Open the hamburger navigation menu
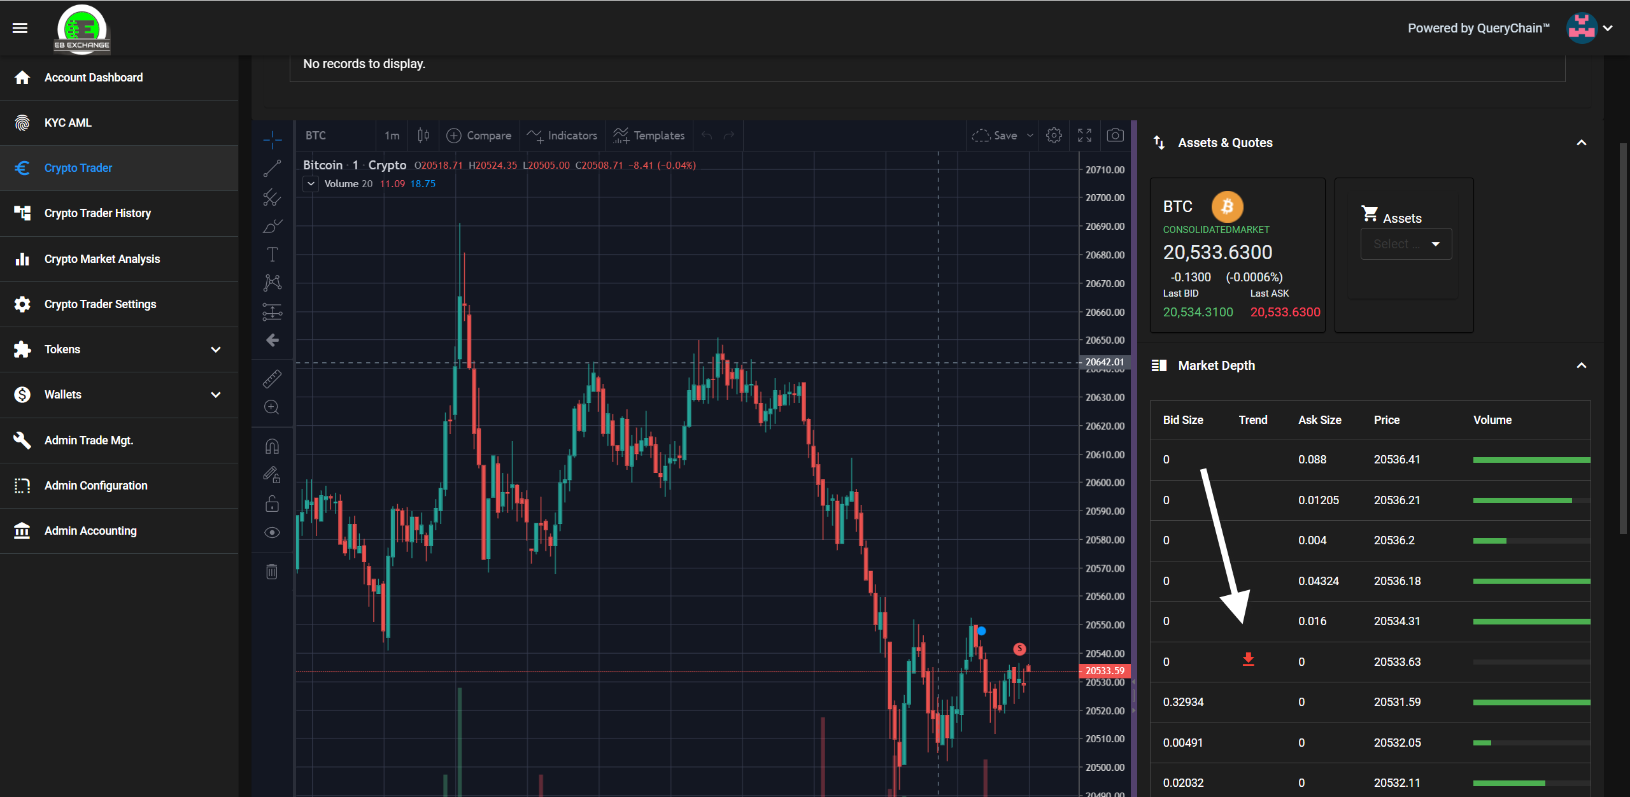Image resolution: width=1630 pixels, height=797 pixels. coord(20,28)
